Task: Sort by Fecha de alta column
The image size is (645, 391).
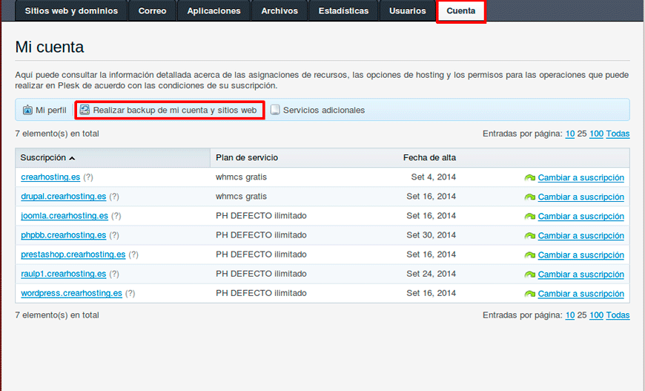Action: (x=429, y=158)
